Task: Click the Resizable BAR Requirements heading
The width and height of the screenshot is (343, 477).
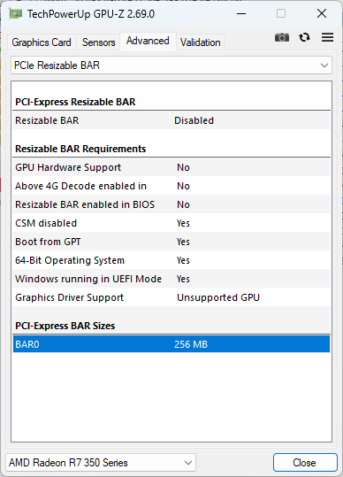Action: (x=80, y=149)
